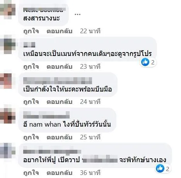
Task: Click like reaction icon on 36-minute comment
Action: pos(160,168)
